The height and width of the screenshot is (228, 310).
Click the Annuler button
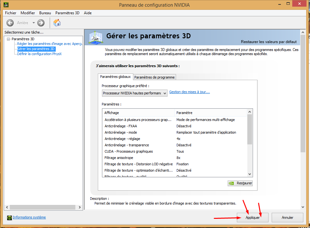tap(288, 218)
